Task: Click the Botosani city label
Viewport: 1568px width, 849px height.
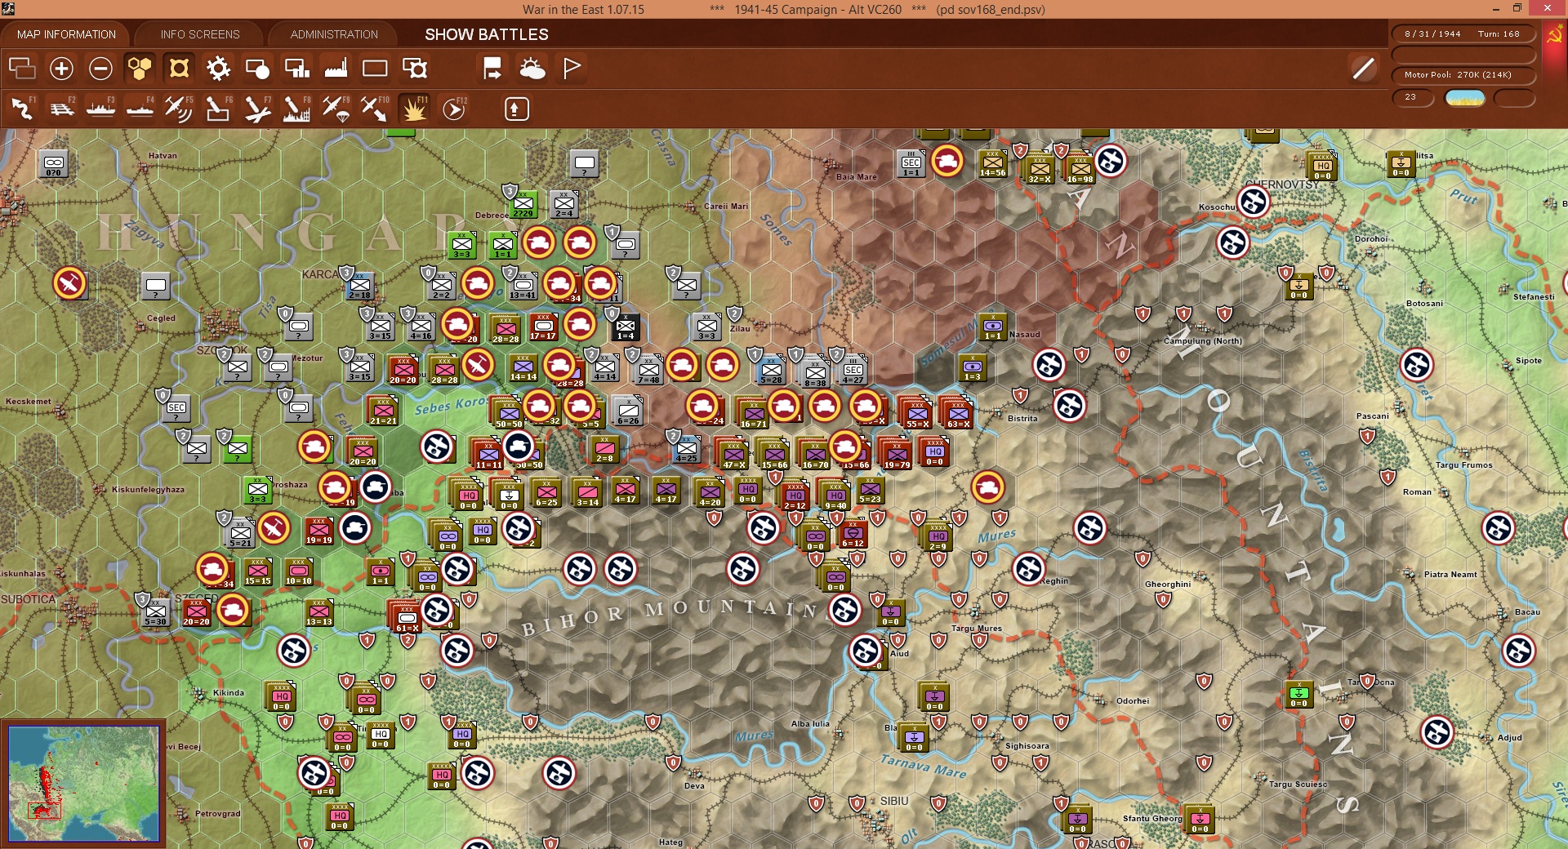Action: 1424,304
